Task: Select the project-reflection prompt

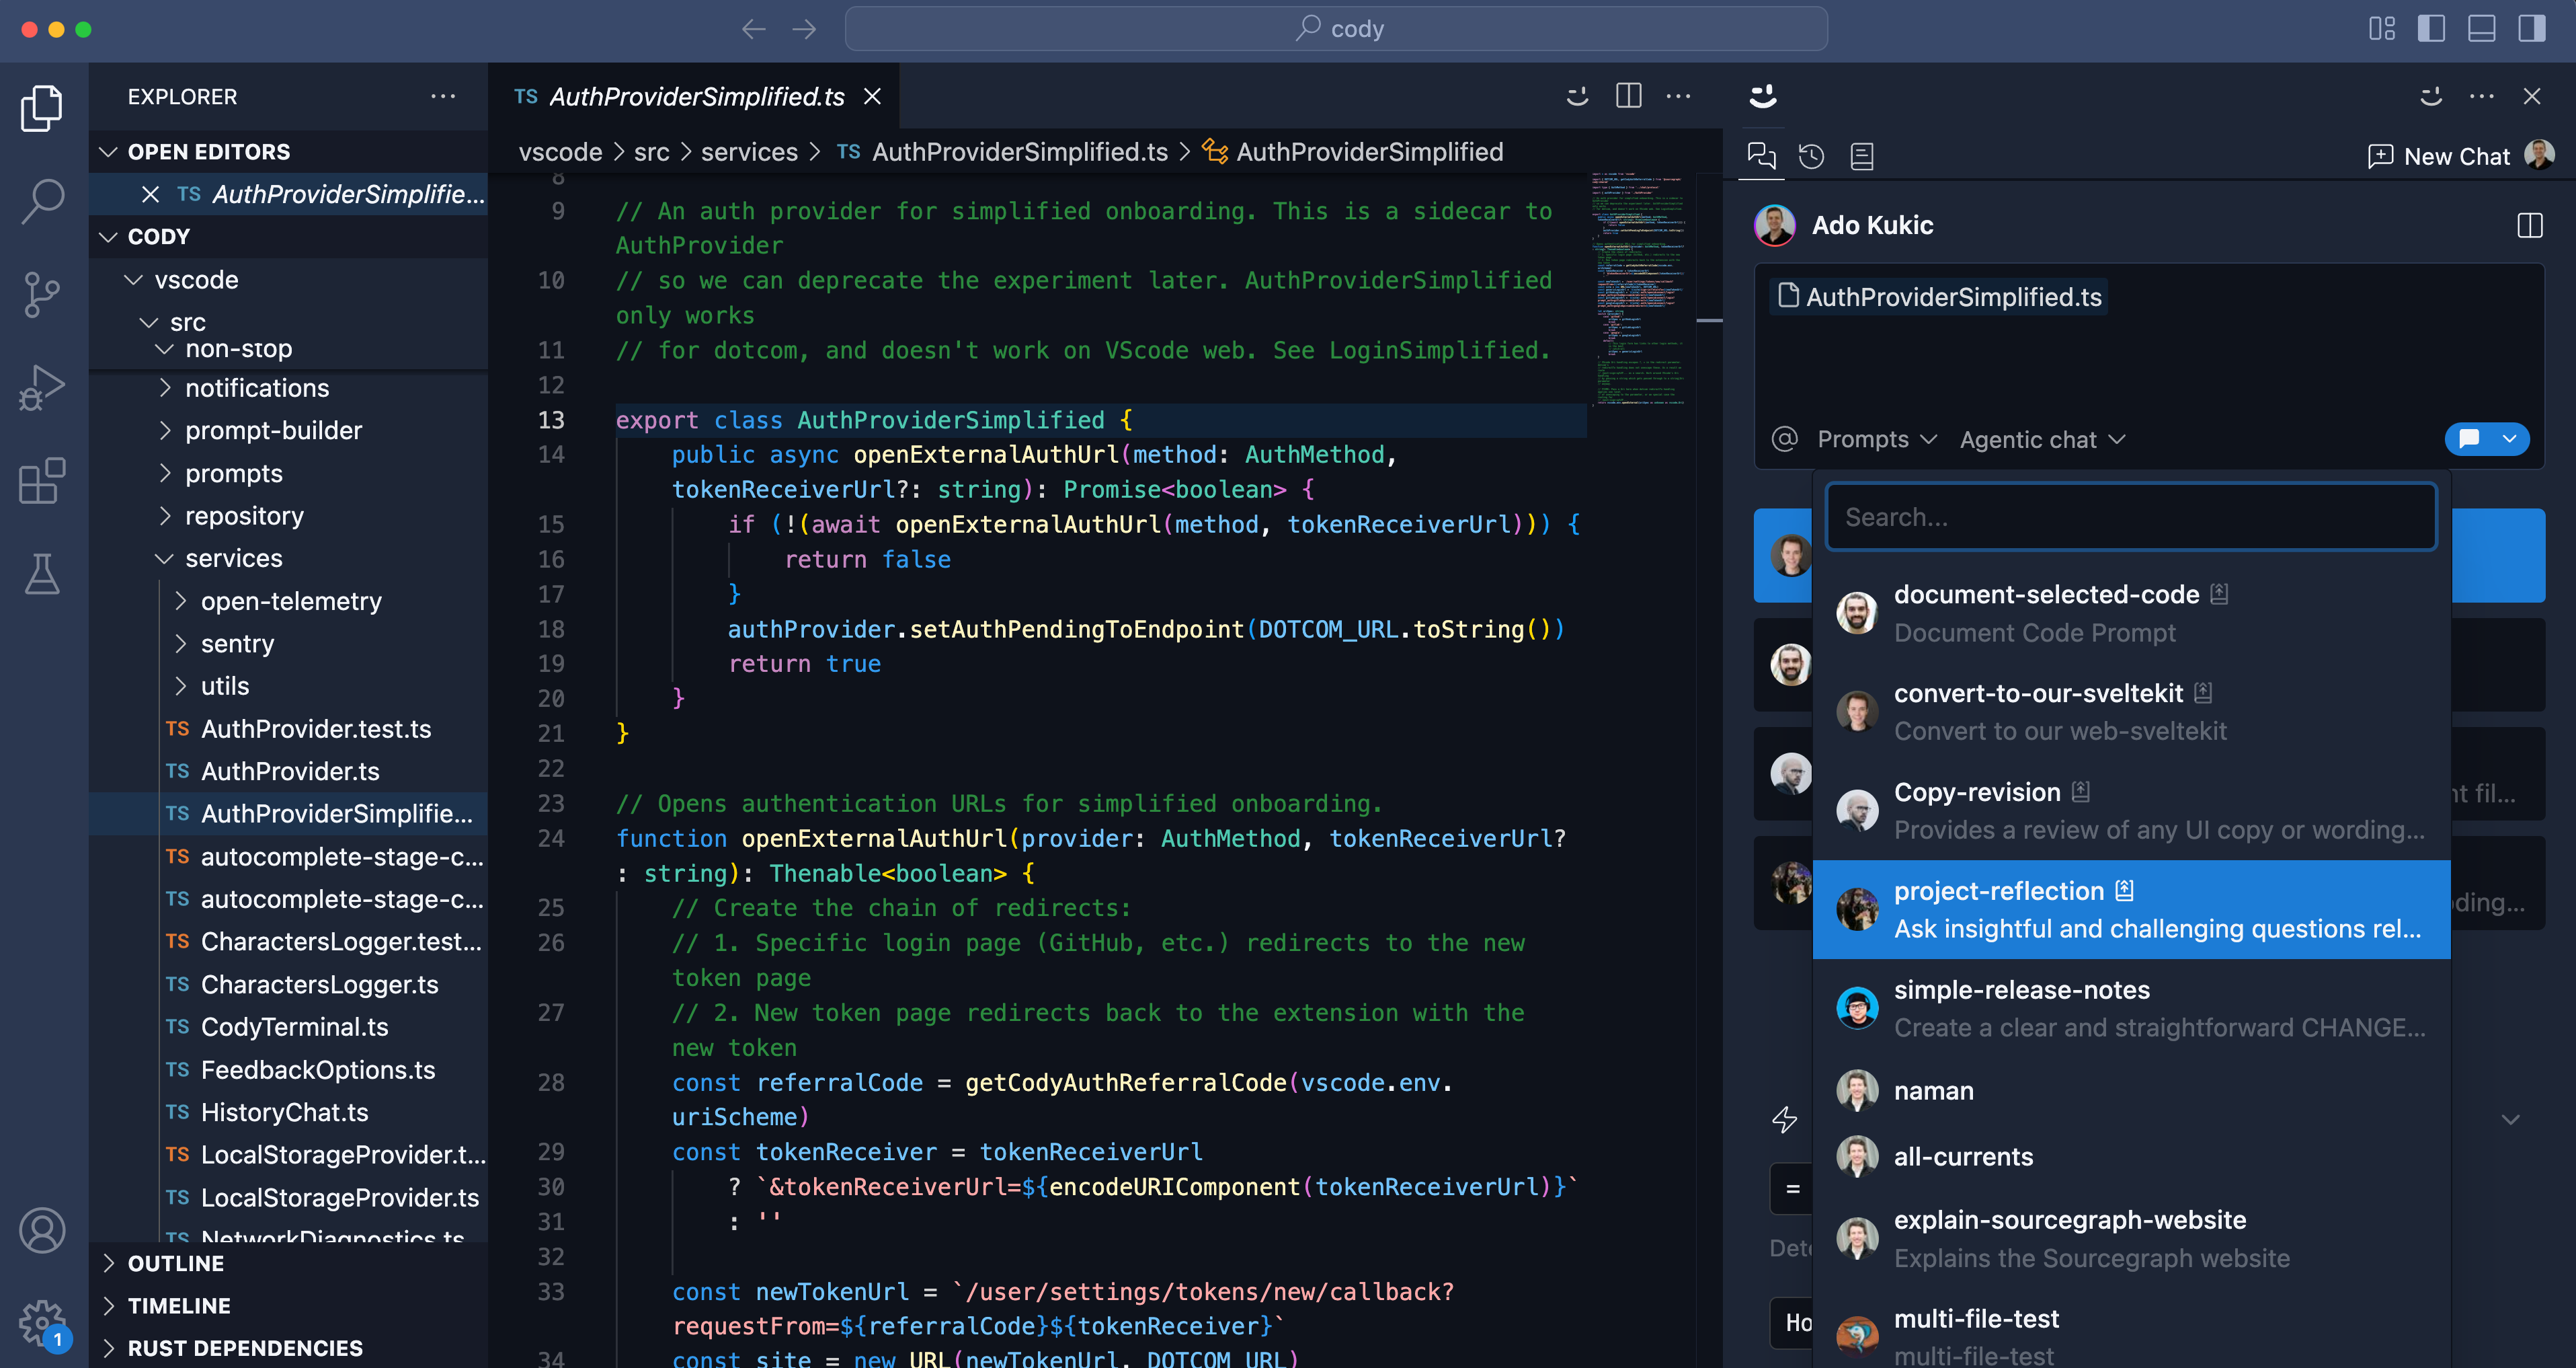Action: 2130,909
